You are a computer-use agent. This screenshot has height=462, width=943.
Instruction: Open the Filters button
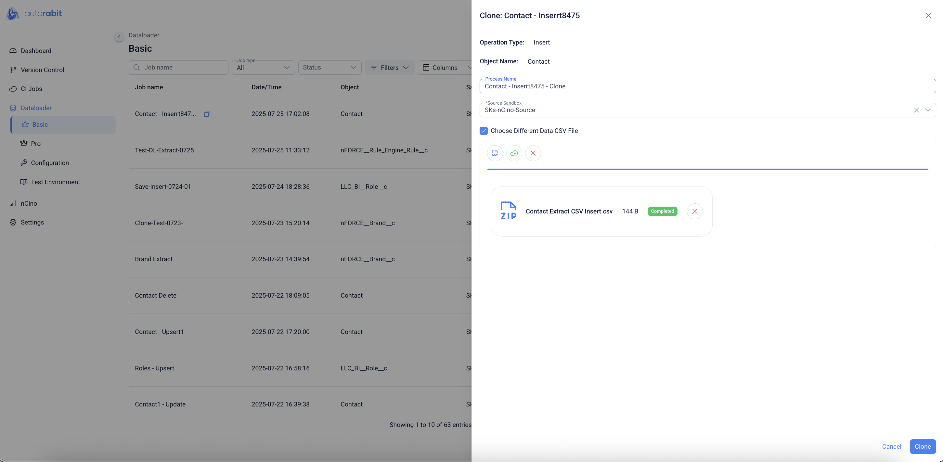click(x=390, y=68)
